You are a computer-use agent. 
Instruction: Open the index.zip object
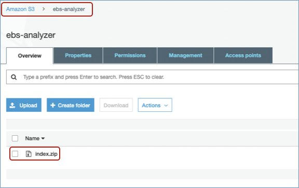pos(46,154)
